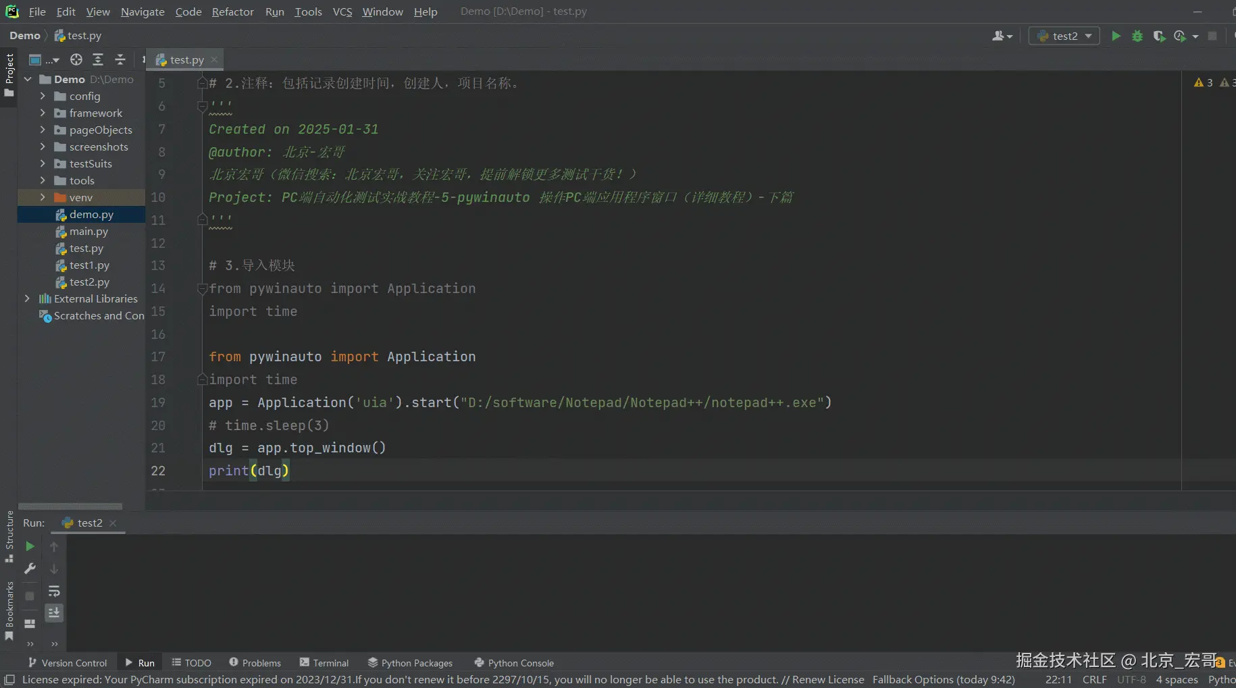Close the test.py editor tab
This screenshot has height=688, width=1236.
214,59
